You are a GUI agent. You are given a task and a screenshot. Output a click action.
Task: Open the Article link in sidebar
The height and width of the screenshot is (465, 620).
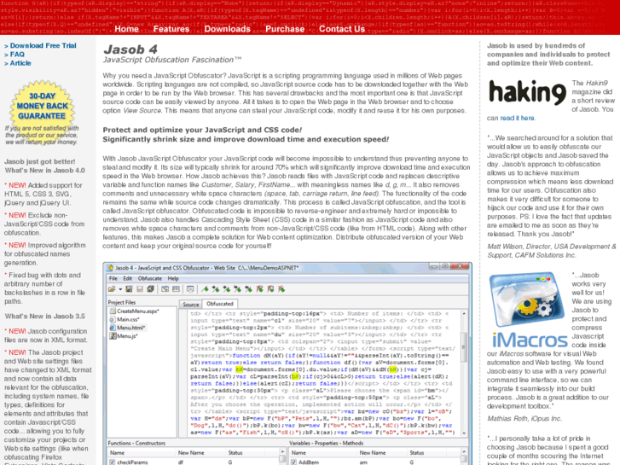[20, 63]
